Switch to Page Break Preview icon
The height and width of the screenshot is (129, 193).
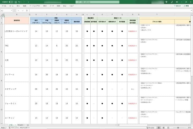coord(168,128)
